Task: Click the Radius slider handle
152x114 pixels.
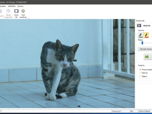Action: (142, 43)
